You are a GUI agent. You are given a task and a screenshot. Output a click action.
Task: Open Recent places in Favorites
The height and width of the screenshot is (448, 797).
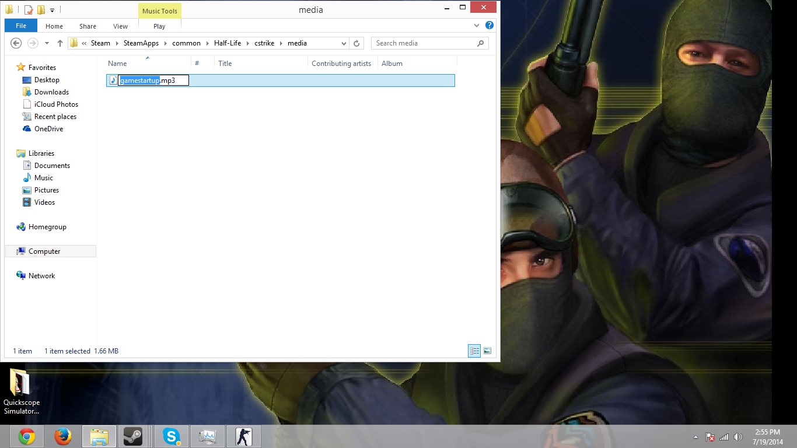(x=55, y=117)
